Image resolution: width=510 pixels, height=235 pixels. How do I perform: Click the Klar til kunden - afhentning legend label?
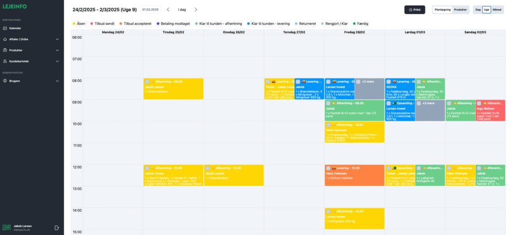(221, 24)
